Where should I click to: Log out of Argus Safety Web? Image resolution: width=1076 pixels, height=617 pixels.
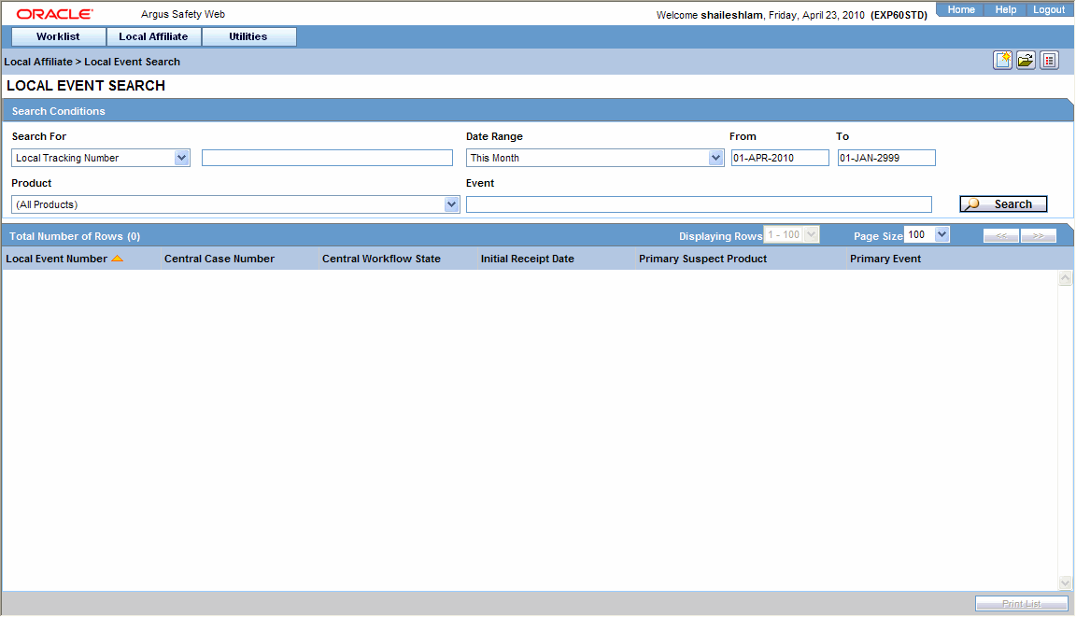(x=1049, y=9)
